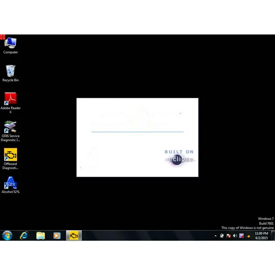Open the clock showing 11:00 PM
275x275 pixels.
(261, 236)
